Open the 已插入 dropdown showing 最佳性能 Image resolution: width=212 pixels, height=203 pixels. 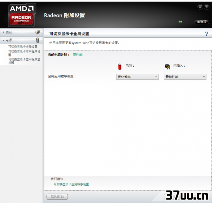[x=185, y=77]
